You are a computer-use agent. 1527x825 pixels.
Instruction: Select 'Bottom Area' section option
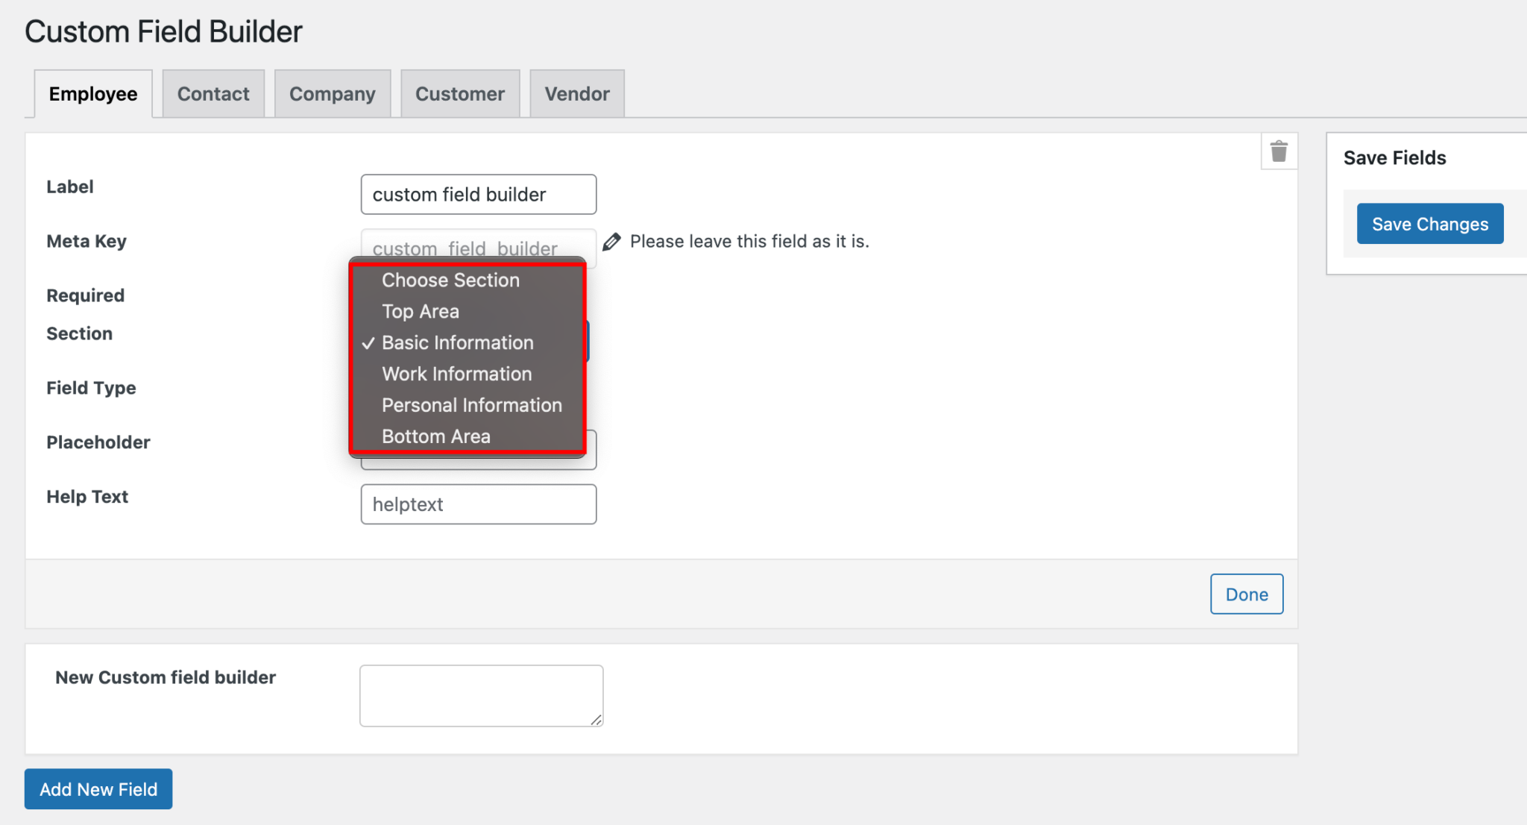tap(468, 437)
